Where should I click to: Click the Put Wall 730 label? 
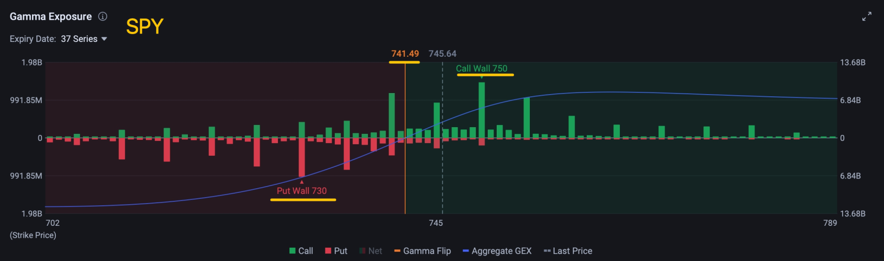coord(302,191)
